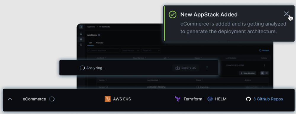Select the AppStacks cube icon in sidebar
296x114 pixels.
click(x=81, y=39)
